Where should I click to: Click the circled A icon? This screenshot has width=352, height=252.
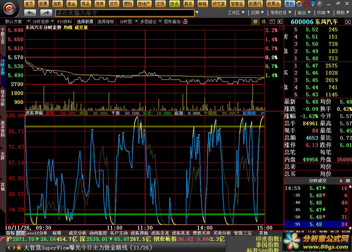pos(320,3)
